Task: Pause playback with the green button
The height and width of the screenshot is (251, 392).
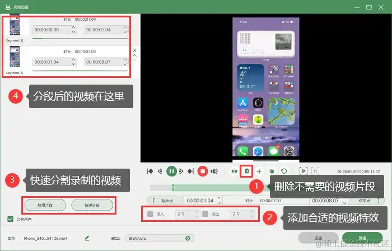Action: pyautogui.click(x=171, y=171)
